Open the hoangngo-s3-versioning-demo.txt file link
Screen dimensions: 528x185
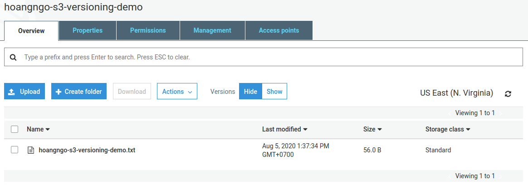(x=87, y=150)
